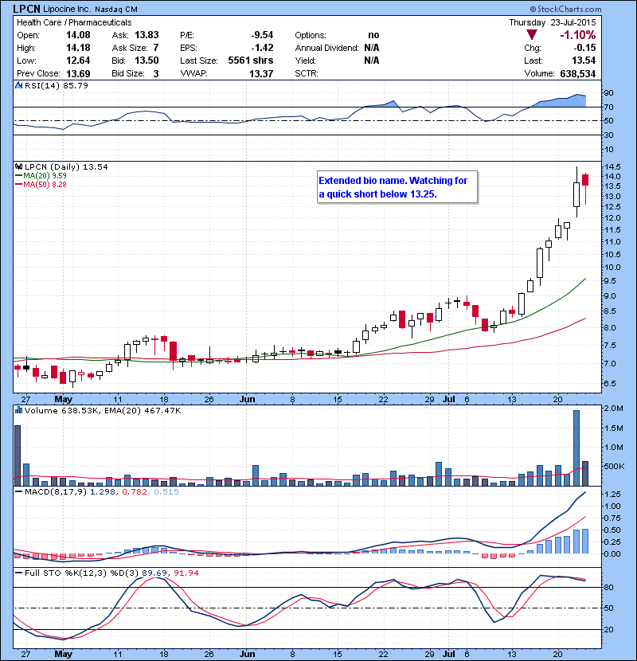Click the Chg value -0.15
This screenshot has height=661, width=637.
pos(584,48)
